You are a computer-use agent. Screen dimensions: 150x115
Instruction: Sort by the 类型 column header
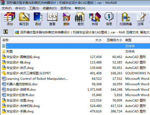(x=137, y=40)
